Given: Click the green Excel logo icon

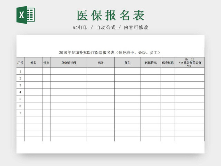Looking at the screenshot, I should 26,15.
